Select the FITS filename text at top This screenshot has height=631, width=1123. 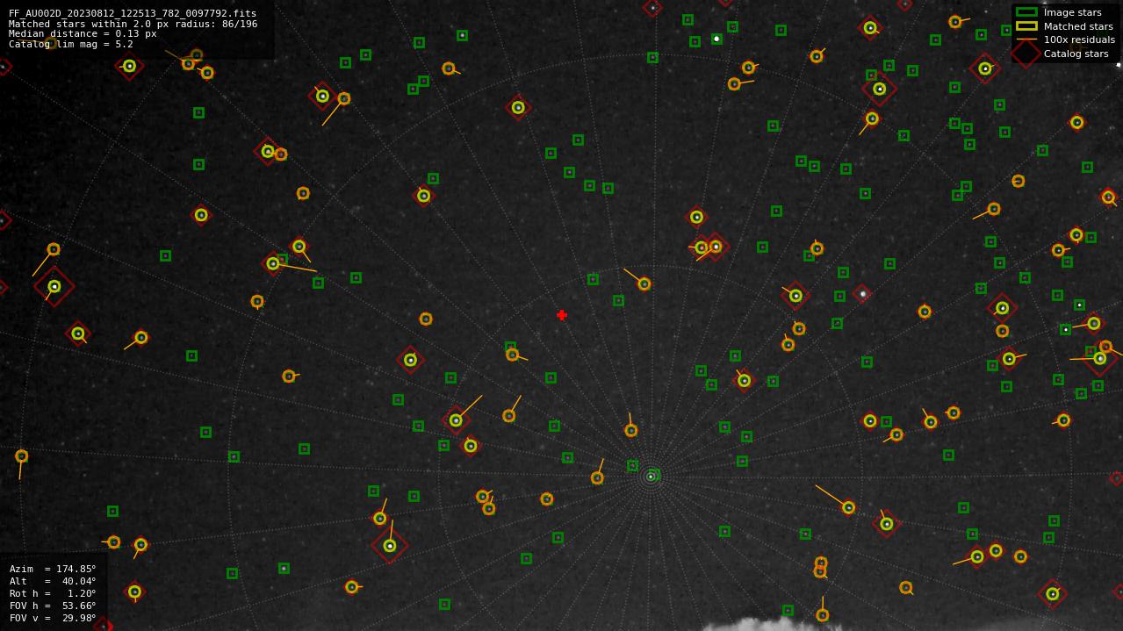coord(133,14)
